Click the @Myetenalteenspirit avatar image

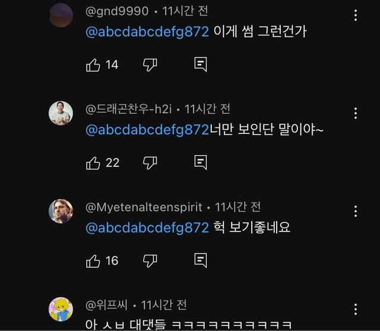pyautogui.click(x=61, y=211)
